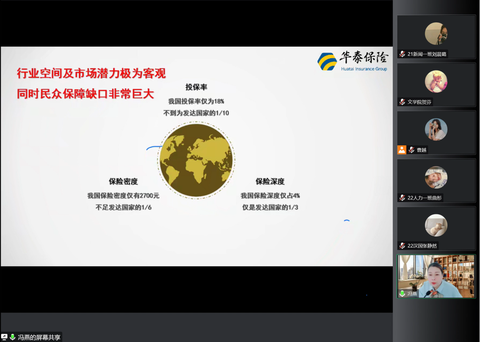Click the 冯燕的屏幕共享 label text
The image size is (480, 342).
(x=39, y=337)
